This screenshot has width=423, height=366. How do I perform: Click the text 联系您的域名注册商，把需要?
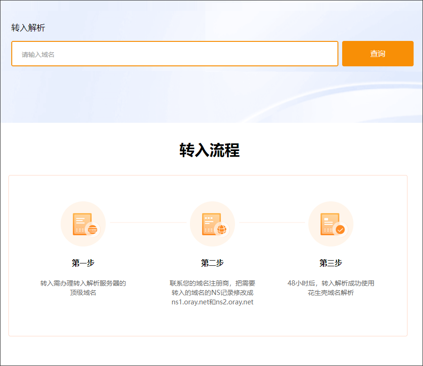point(212,283)
